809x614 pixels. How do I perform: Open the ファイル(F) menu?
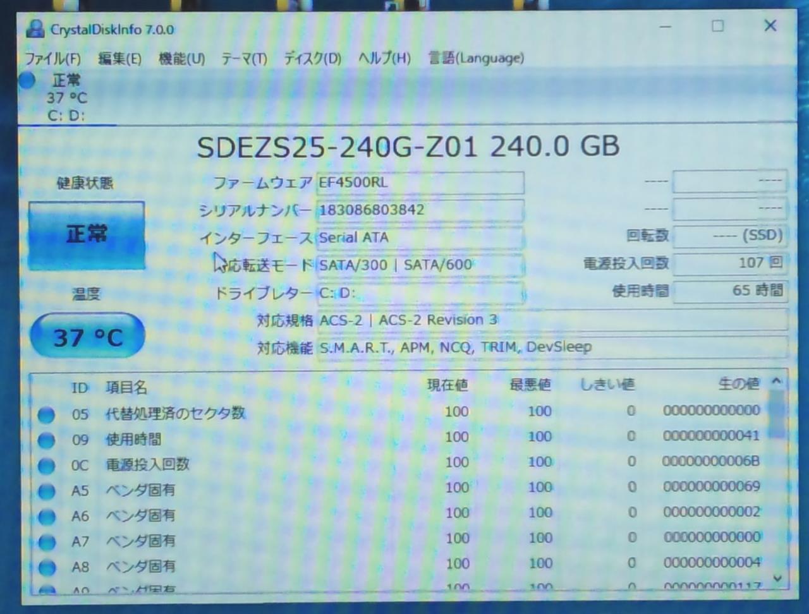point(52,59)
